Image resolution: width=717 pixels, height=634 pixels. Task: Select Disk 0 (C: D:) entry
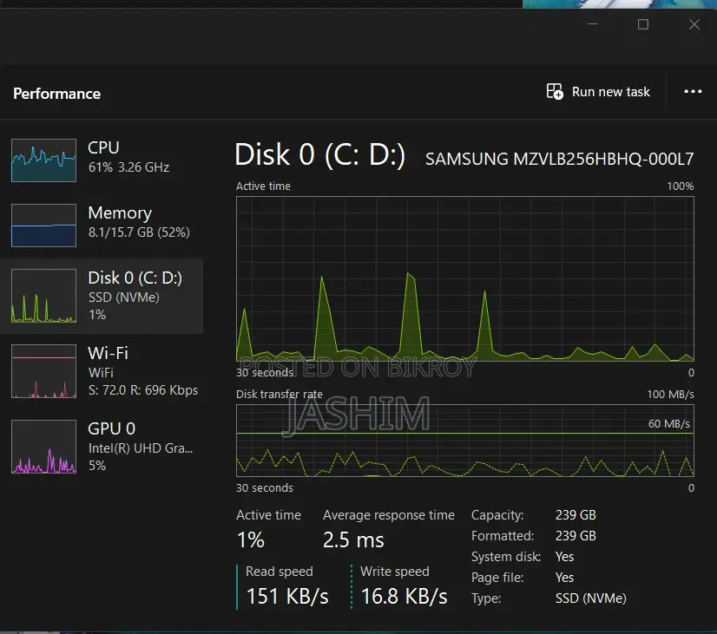(102, 296)
